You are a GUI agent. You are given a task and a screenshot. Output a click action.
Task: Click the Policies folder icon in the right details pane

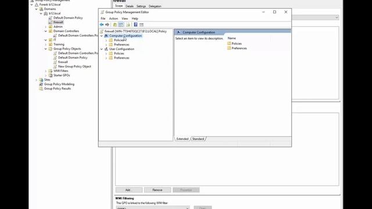coord(229,44)
